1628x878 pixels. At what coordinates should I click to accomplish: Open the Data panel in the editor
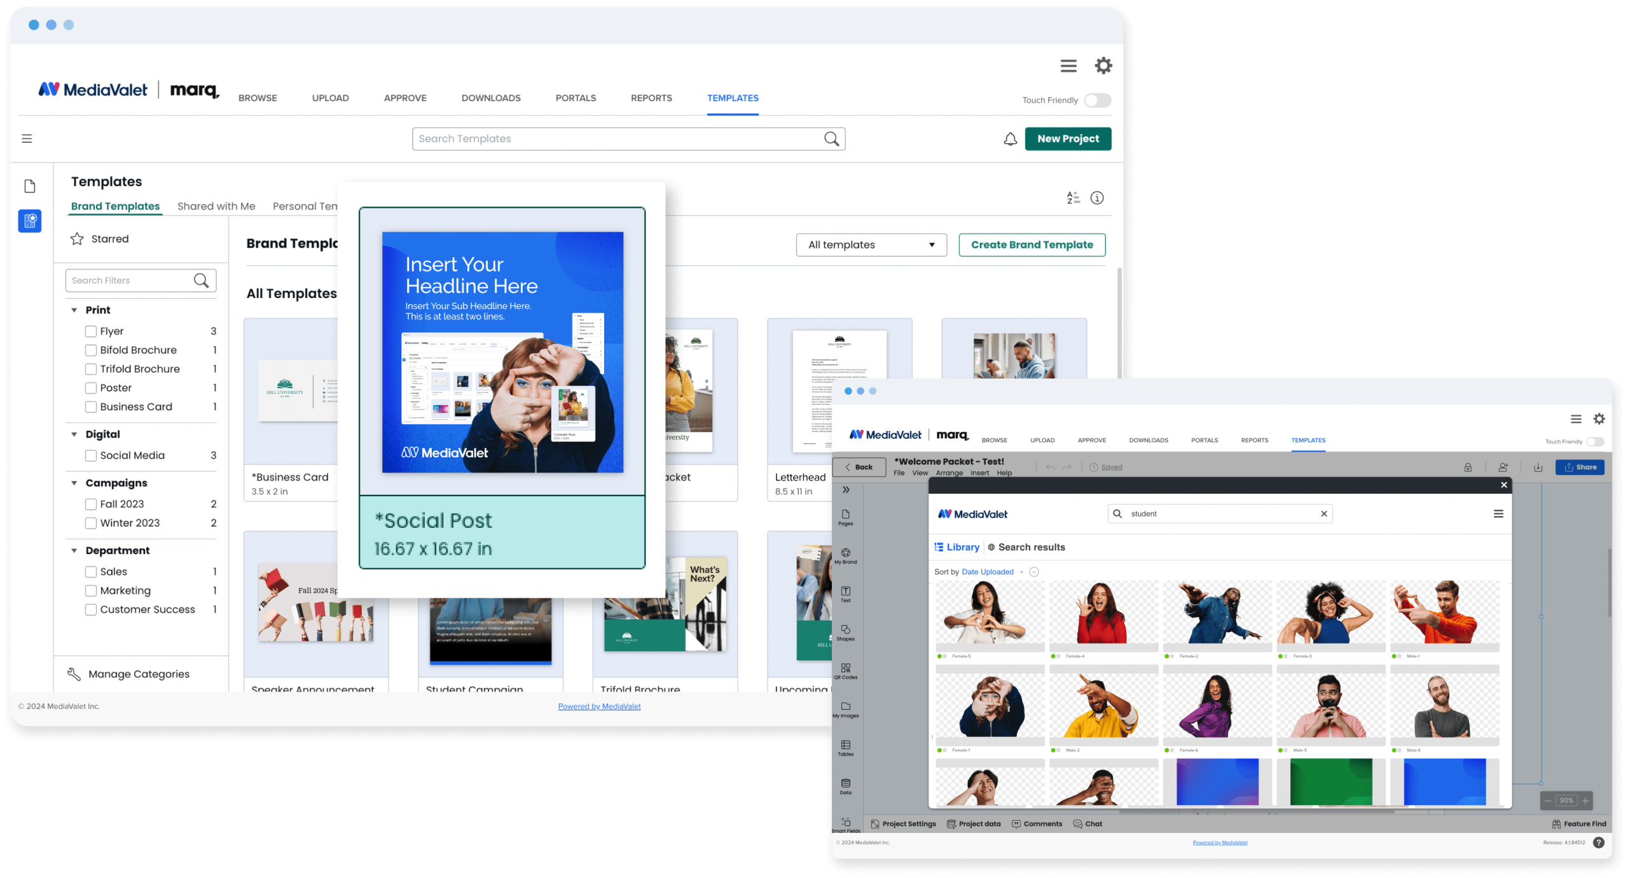pyautogui.click(x=845, y=787)
